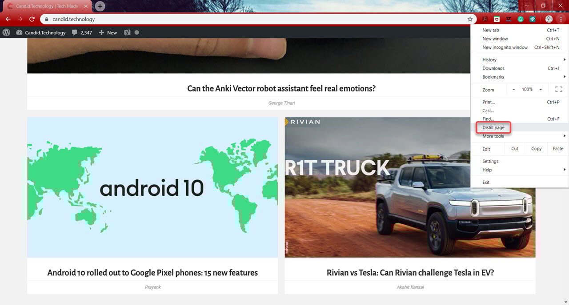Click the candid.technology address bar
Image resolution: width=569 pixels, height=305 pixels.
258,20
